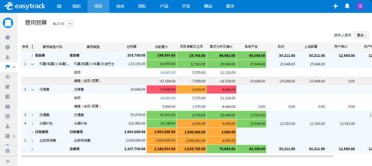Open the hamburger menu in top bar
Image resolution: width=372 pixels, height=166 pixels.
[59, 7]
